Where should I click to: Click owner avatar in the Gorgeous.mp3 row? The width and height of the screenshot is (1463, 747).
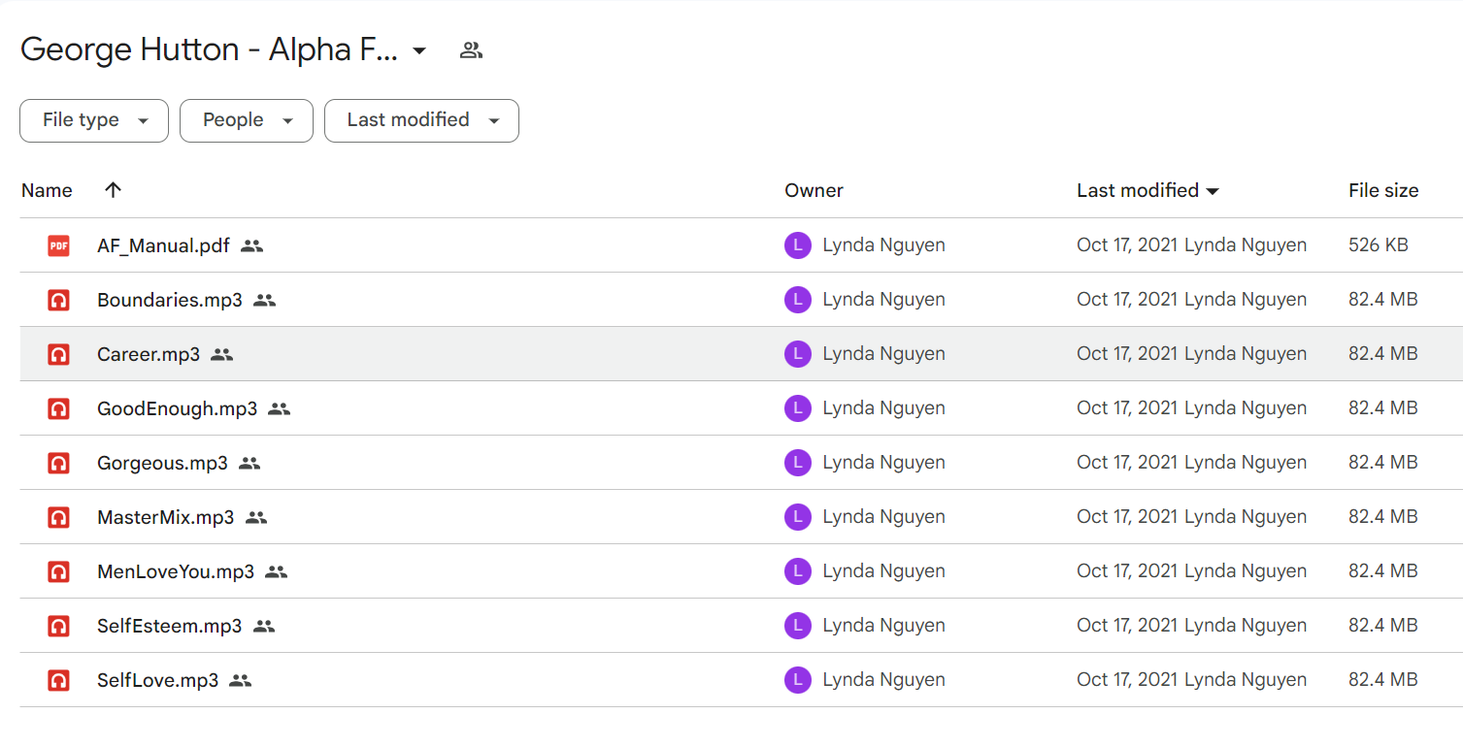[797, 463]
